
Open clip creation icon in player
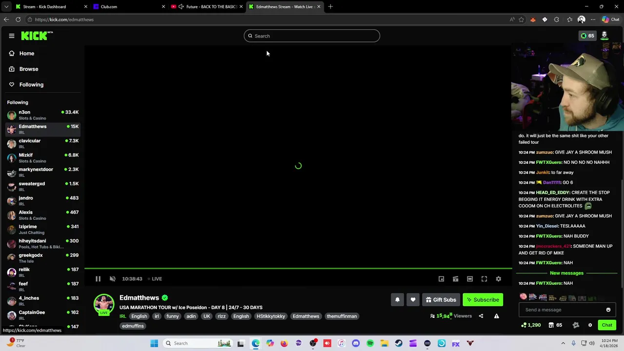(455, 279)
